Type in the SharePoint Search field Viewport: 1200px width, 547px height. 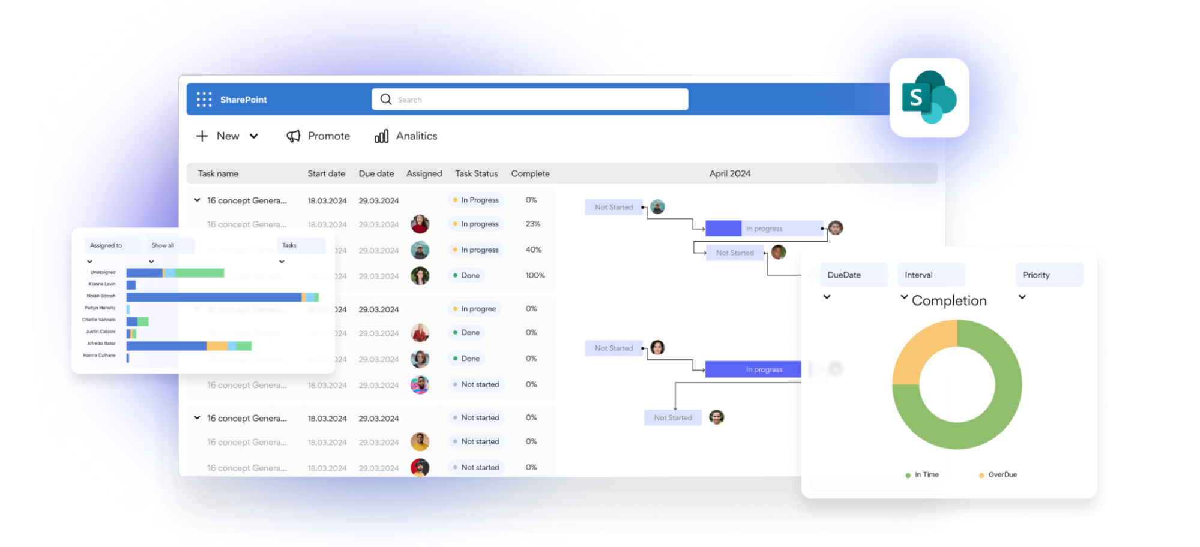coord(530,100)
